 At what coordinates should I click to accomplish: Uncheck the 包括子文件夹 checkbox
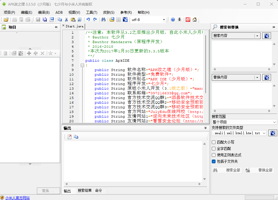214,161
